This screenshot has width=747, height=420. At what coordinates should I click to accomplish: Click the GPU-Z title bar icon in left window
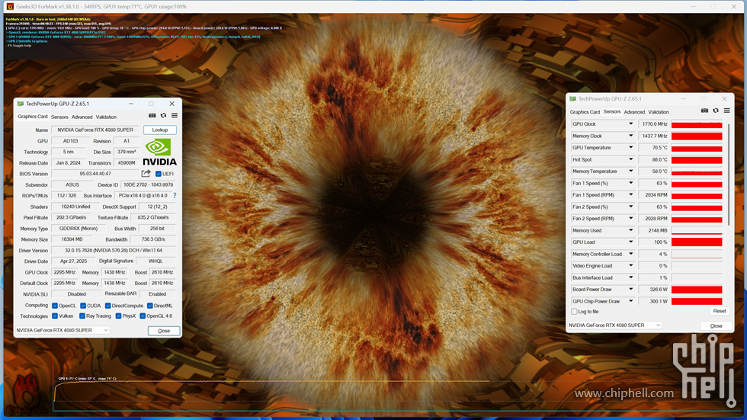click(x=20, y=104)
